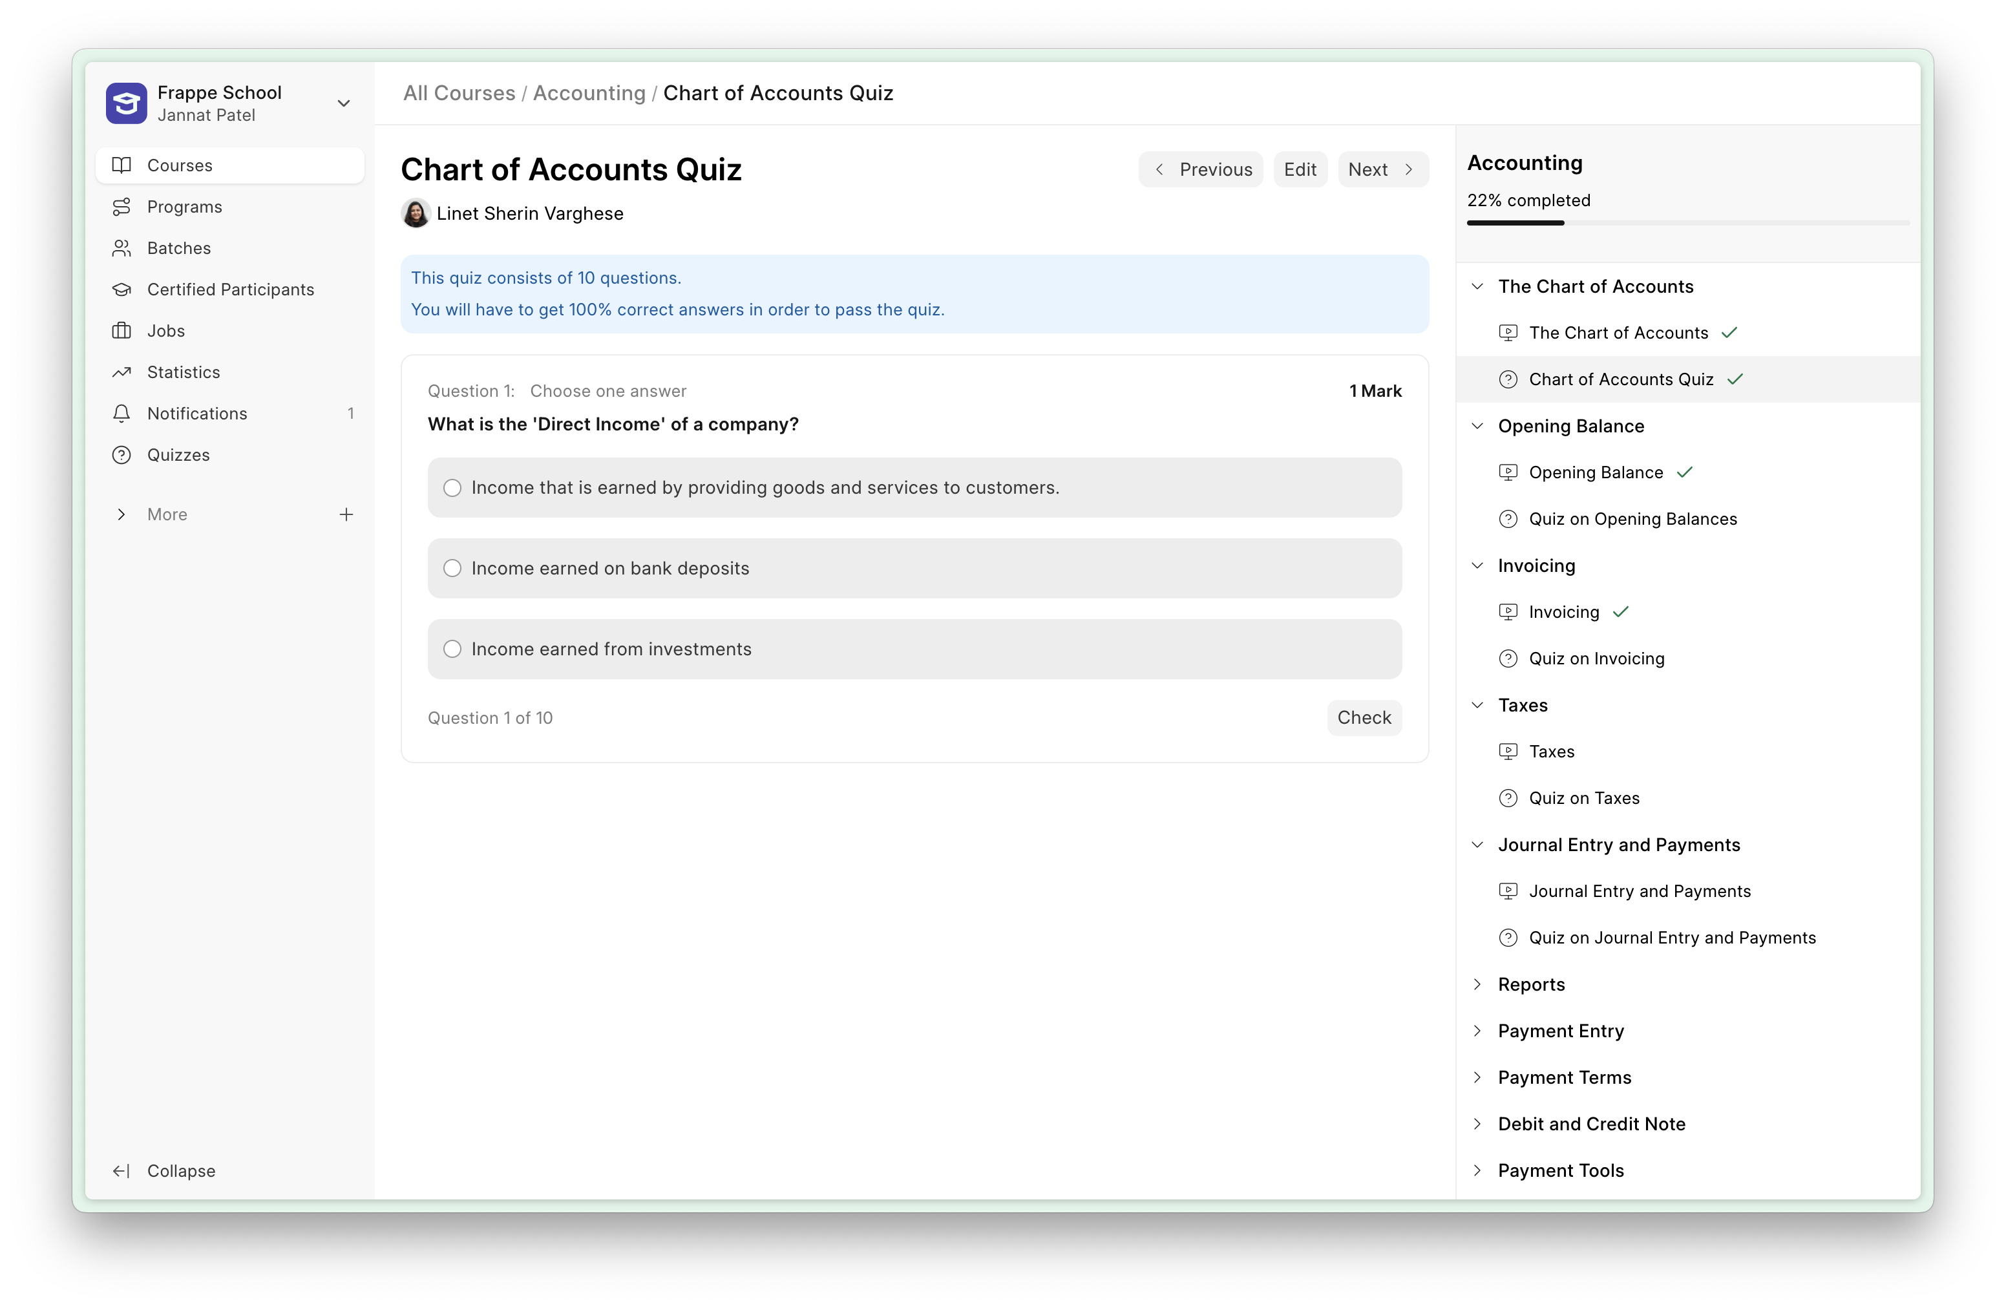Image resolution: width=2006 pixels, height=1308 pixels.
Task: Go to Next lesson
Action: click(x=1382, y=169)
